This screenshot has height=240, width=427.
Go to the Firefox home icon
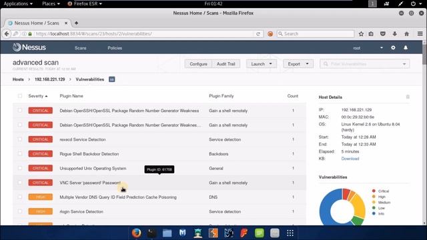coord(406,34)
